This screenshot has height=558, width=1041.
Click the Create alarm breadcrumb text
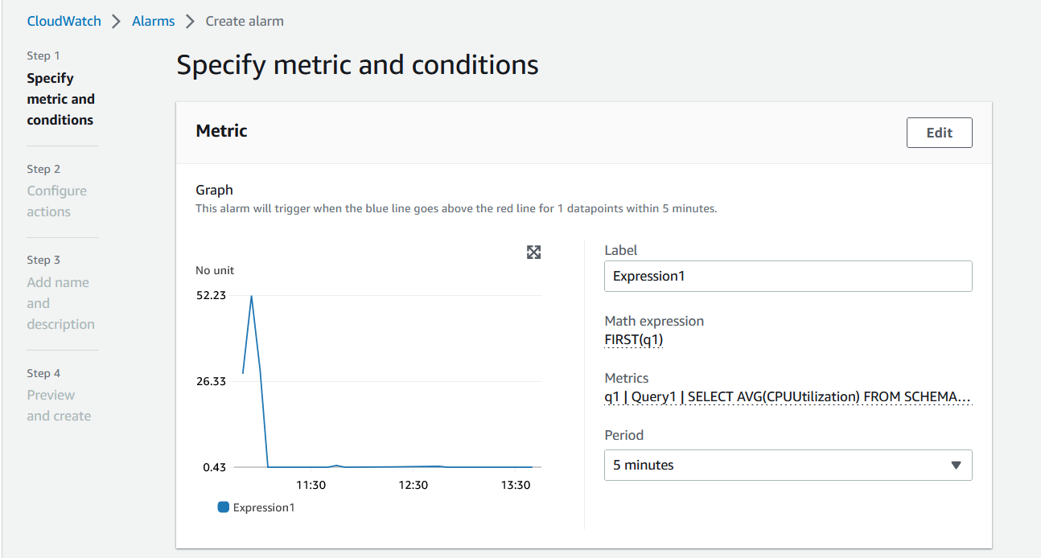click(x=245, y=22)
